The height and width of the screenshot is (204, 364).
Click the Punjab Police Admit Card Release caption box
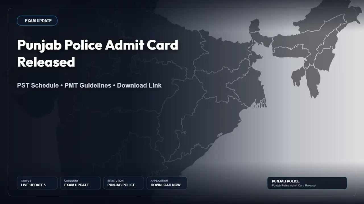pos(307,183)
